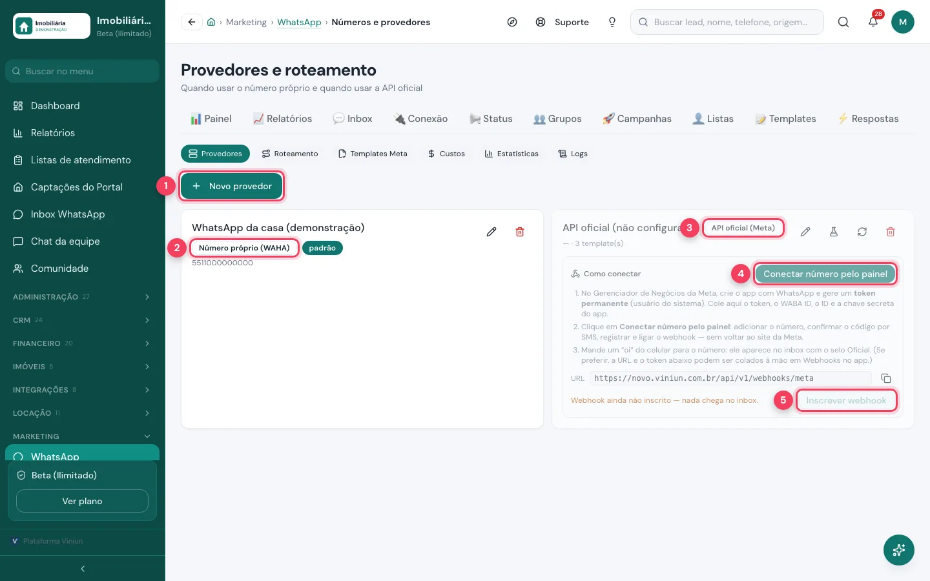
Task: Open Chat da equipe in sidebar
Action: pyautogui.click(x=82, y=241)
